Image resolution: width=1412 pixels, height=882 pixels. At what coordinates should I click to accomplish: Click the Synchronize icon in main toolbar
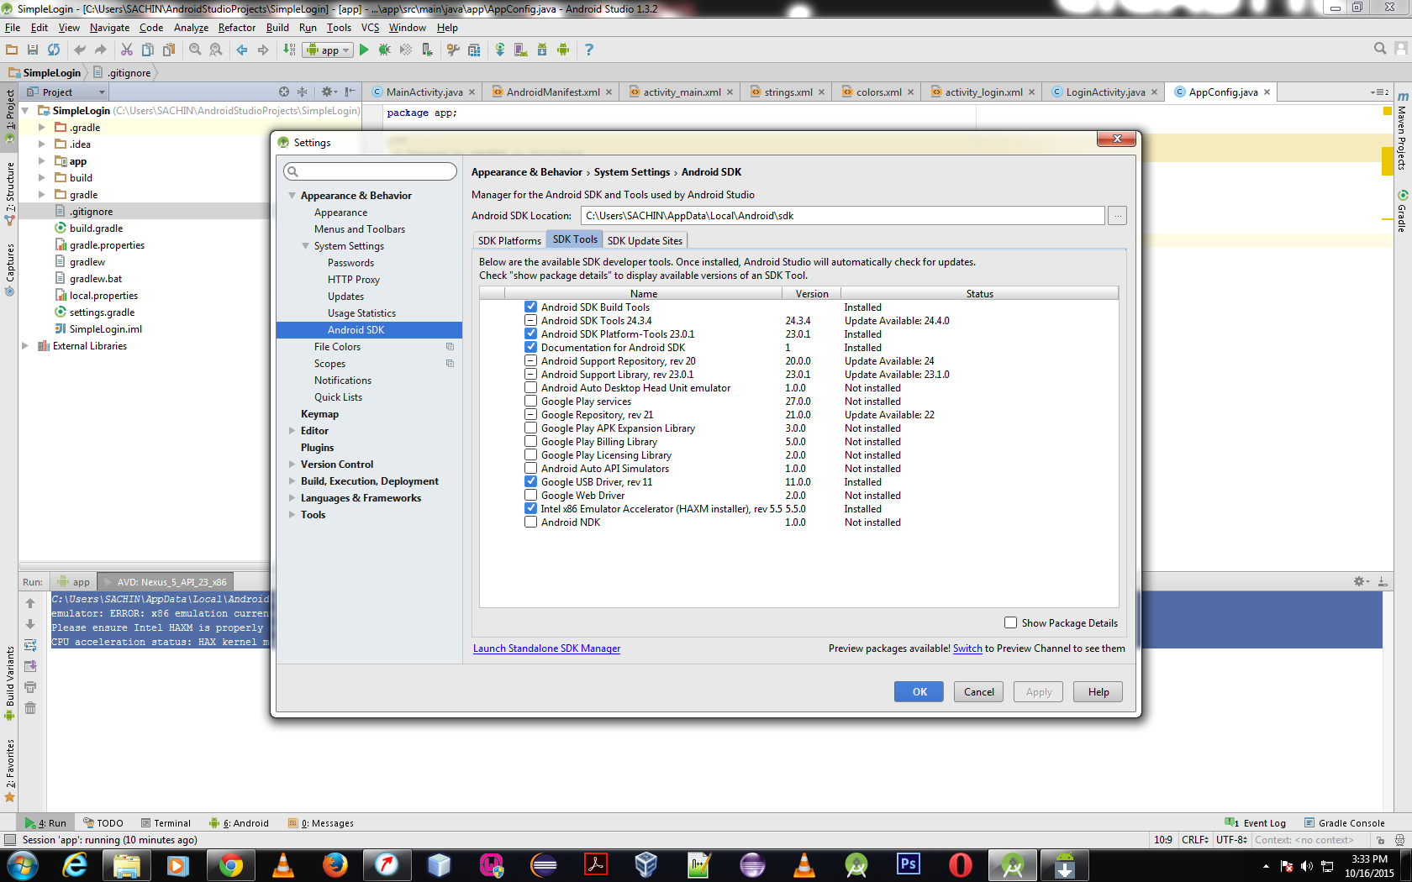coord(54,50)
